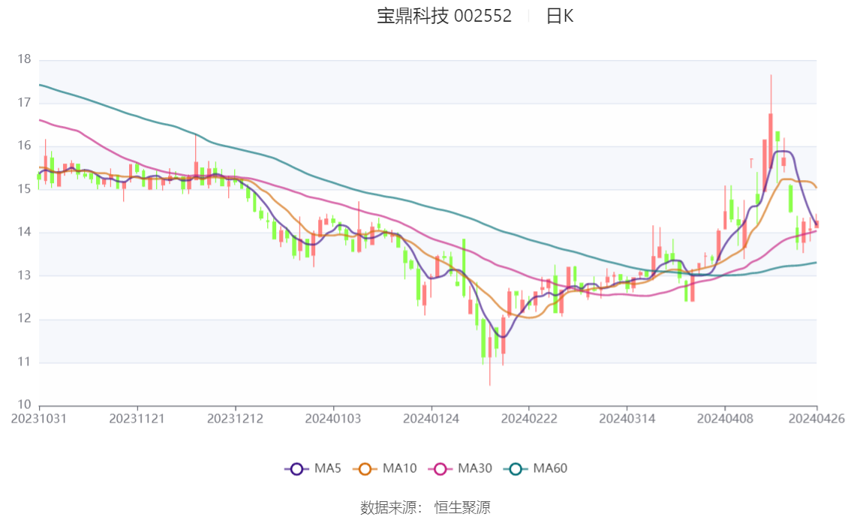The width and height of the screenshot is (851, 517).
Task: Click the 20231121 x-axis date label
Action: pyautogui.click(x=137, y=419)
